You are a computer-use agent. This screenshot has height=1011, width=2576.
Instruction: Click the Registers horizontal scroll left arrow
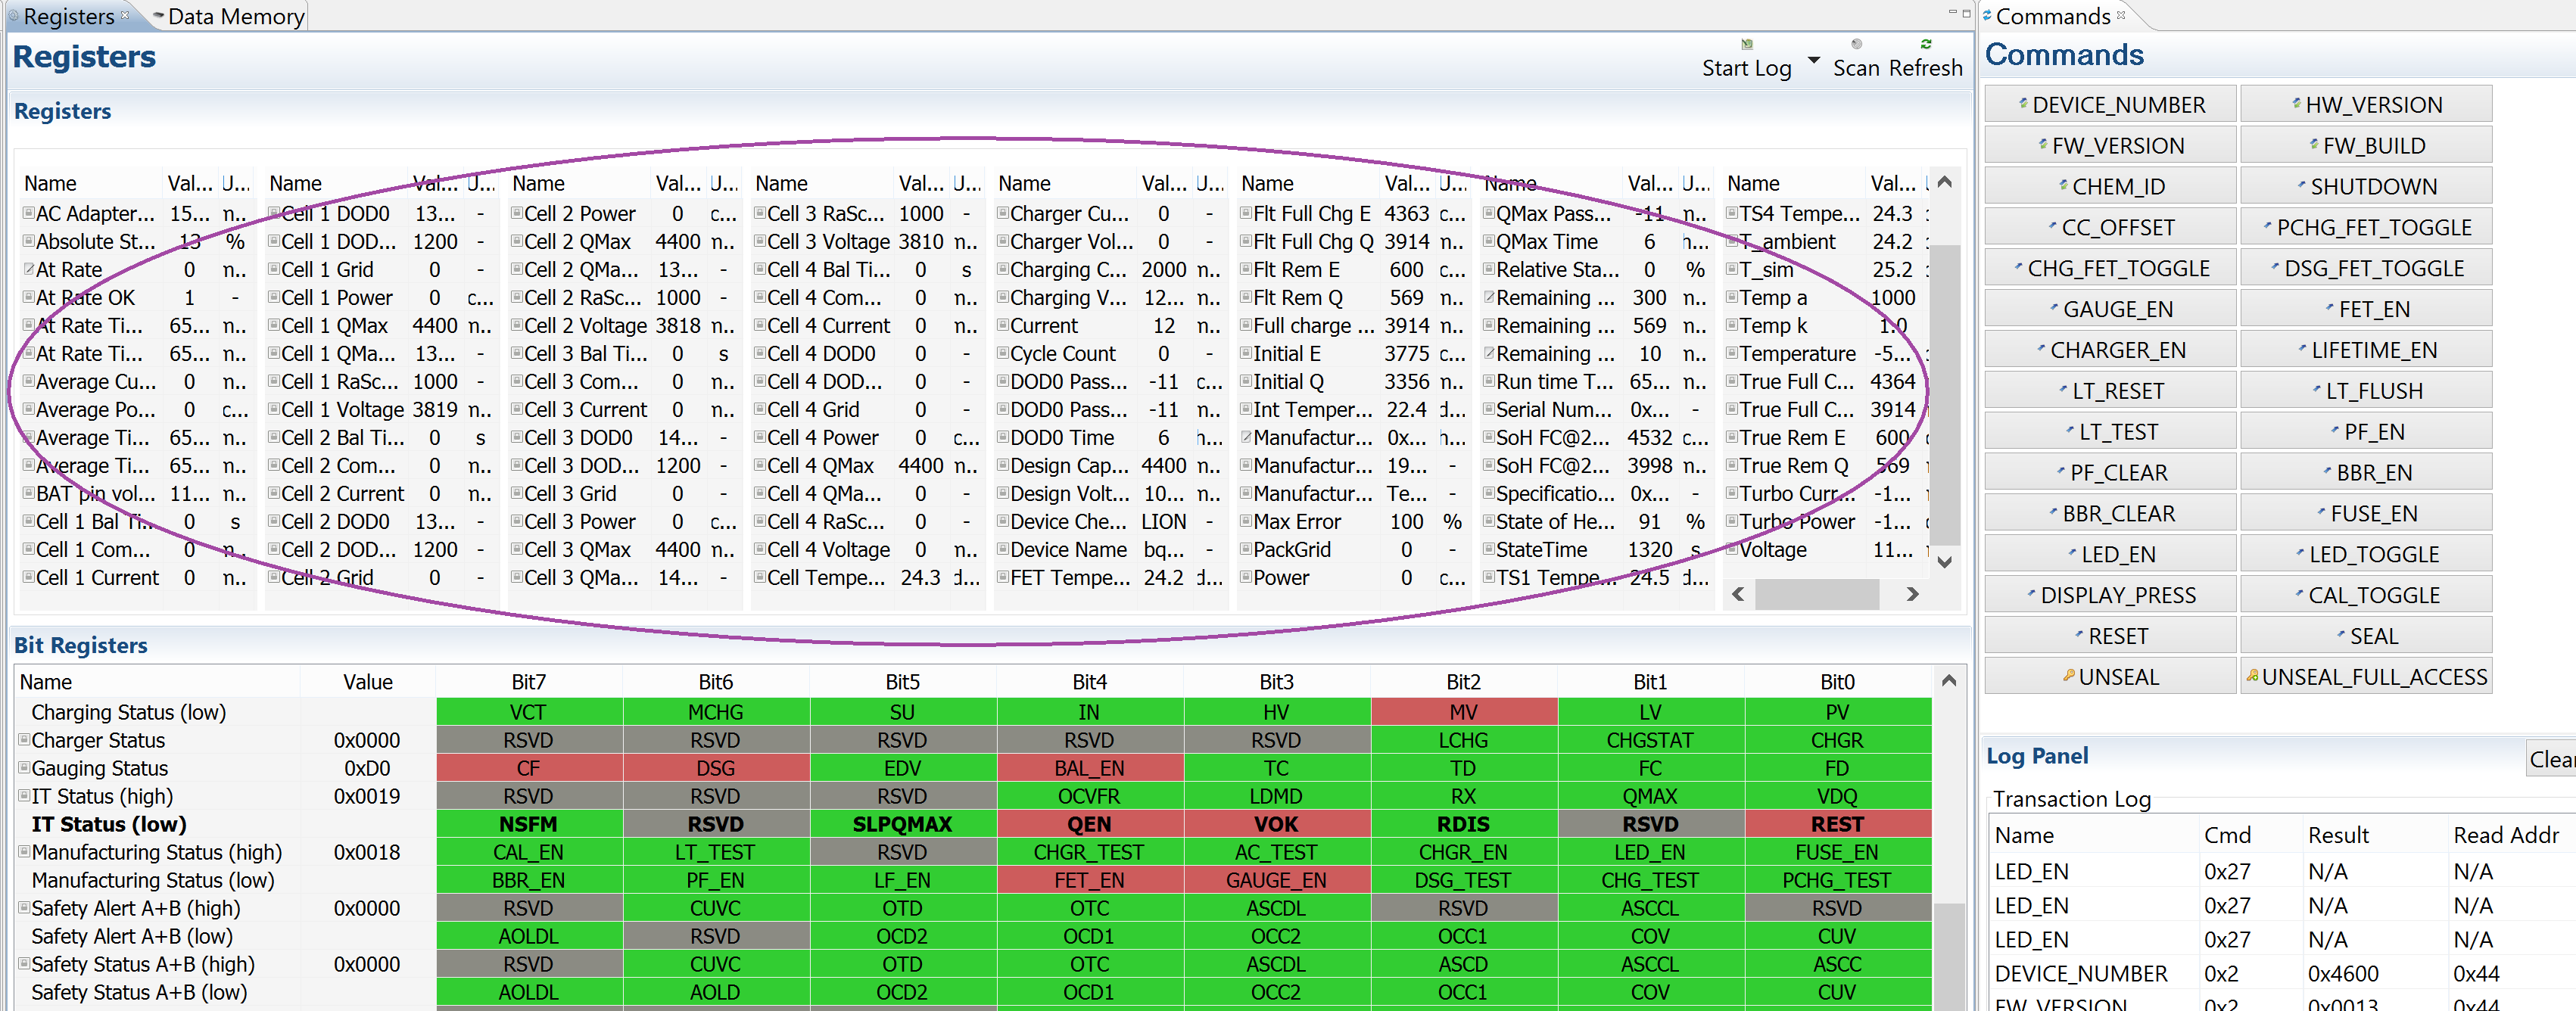1738,594
